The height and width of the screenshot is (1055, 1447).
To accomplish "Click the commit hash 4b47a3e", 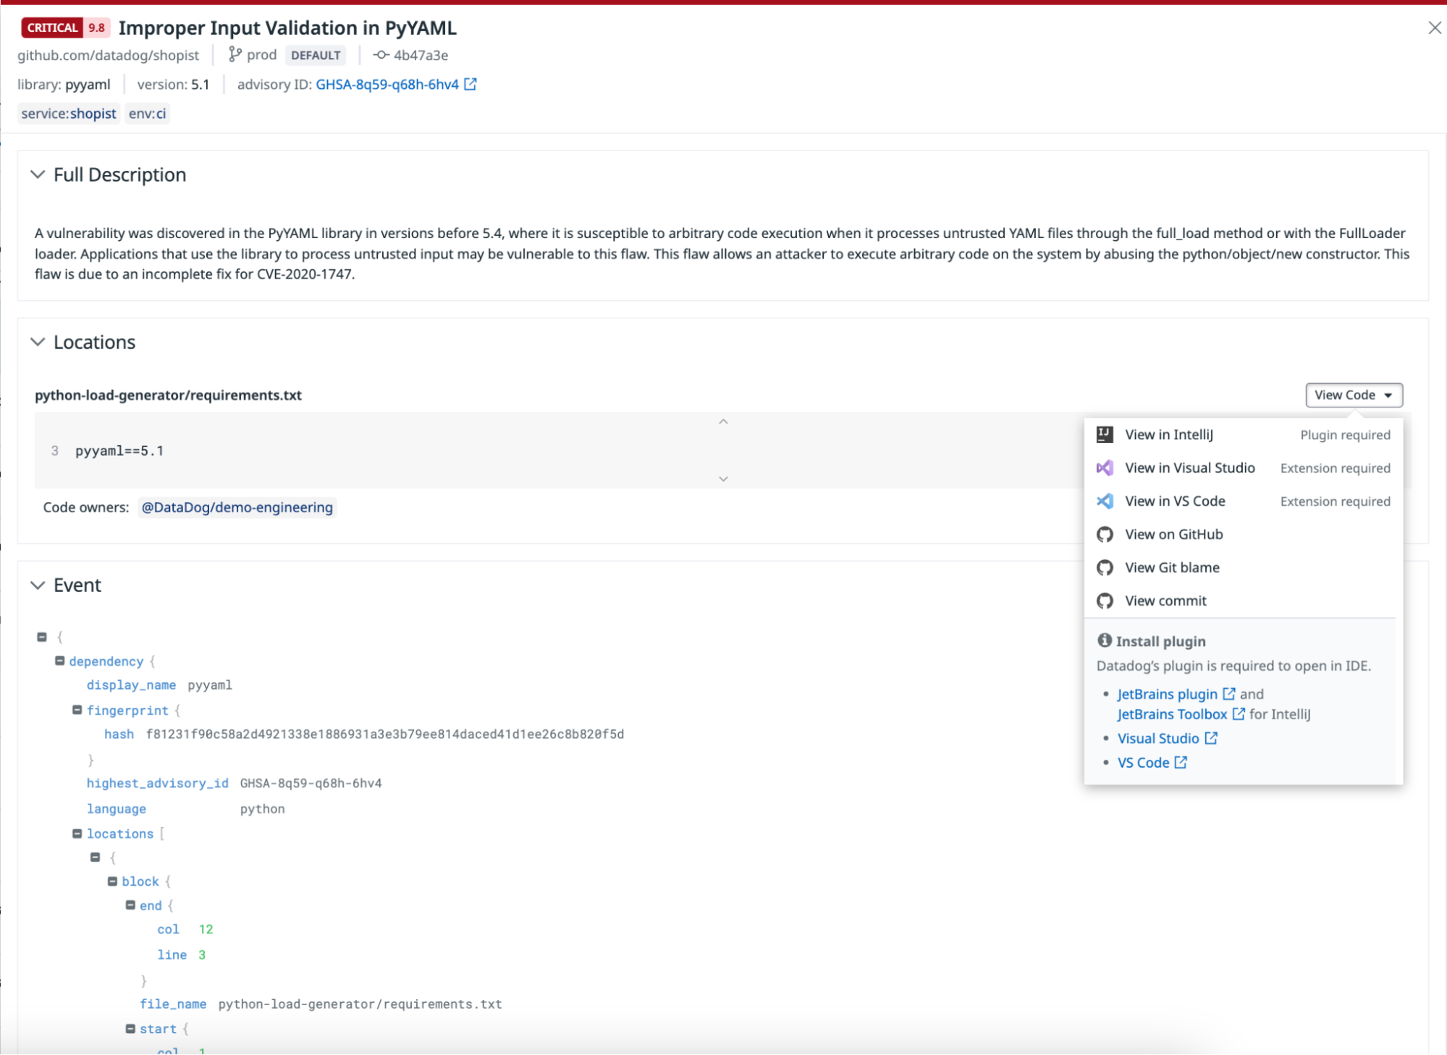I will pos(421,55).
